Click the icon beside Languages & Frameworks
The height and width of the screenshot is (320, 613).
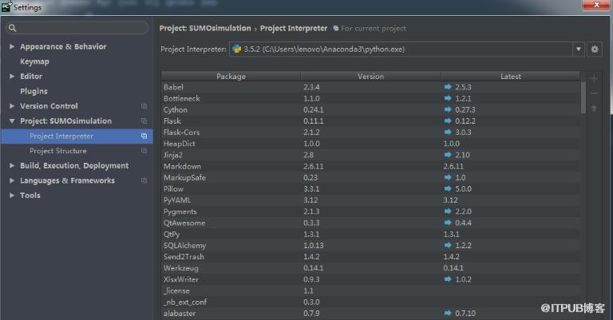(144, 180)
